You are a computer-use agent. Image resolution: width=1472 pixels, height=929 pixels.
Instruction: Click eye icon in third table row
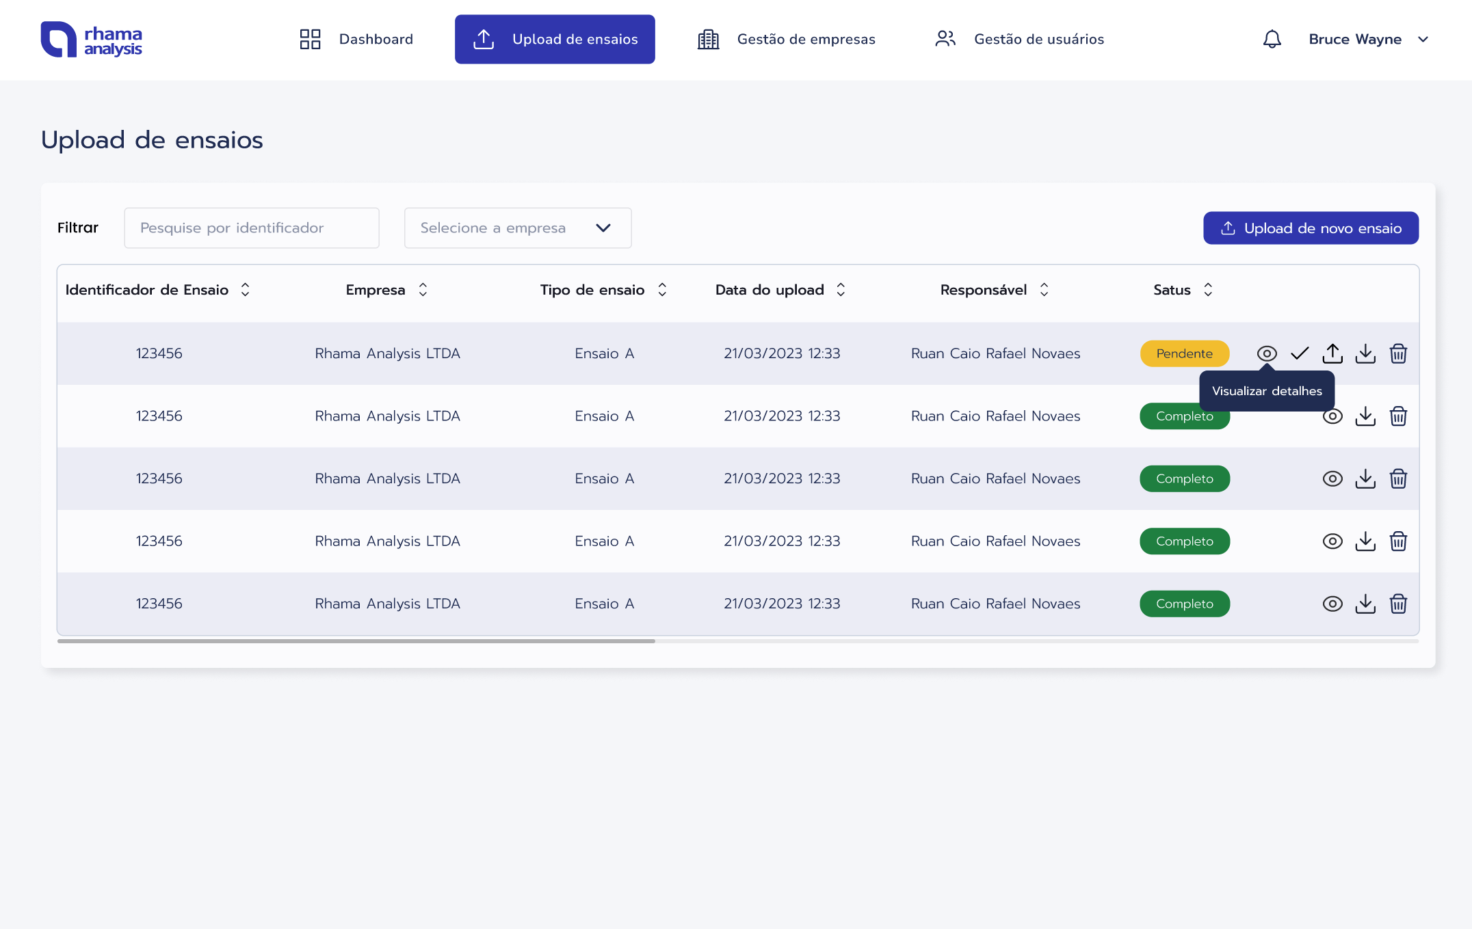pyautogui.click(x=1332, y=479)
